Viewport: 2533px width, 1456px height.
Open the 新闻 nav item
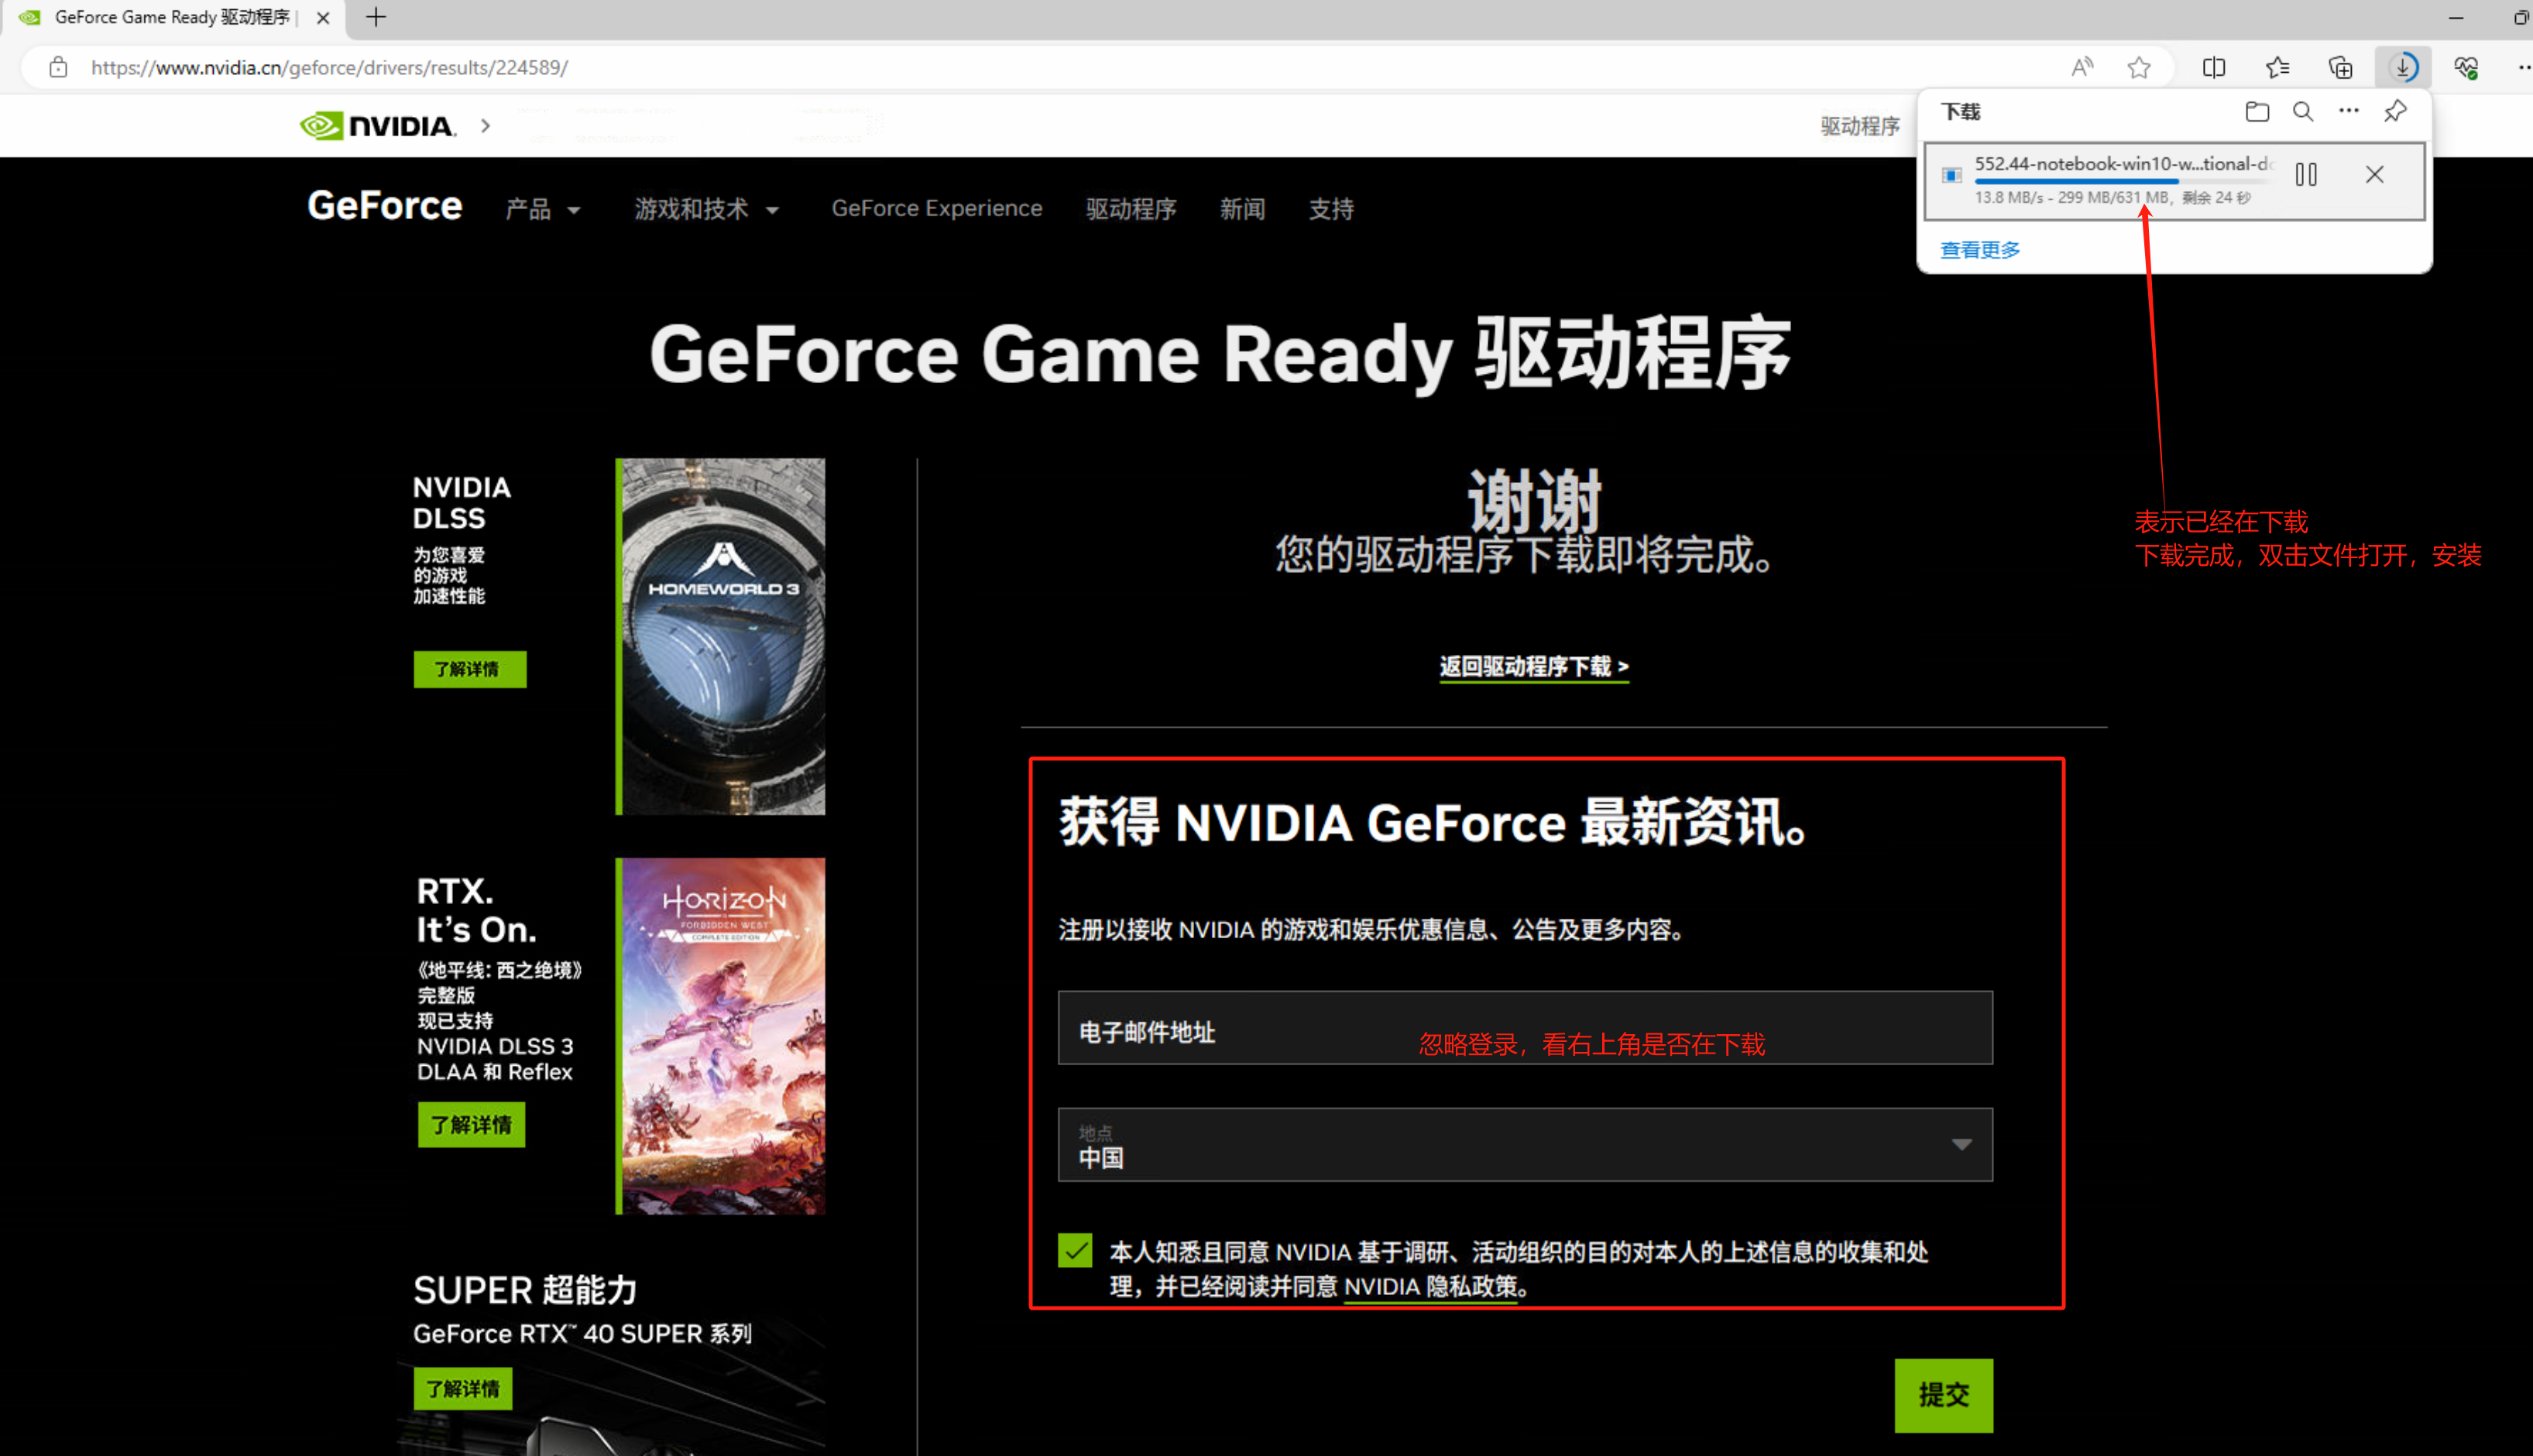point(1242,209)
